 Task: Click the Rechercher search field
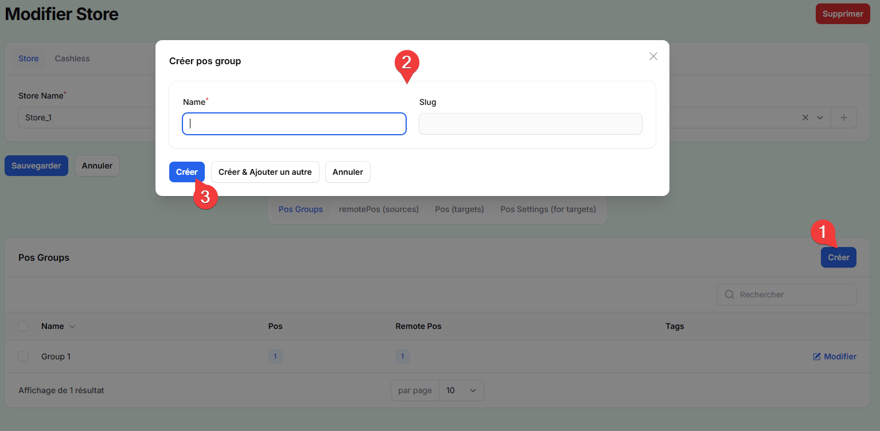click(786, 295)
